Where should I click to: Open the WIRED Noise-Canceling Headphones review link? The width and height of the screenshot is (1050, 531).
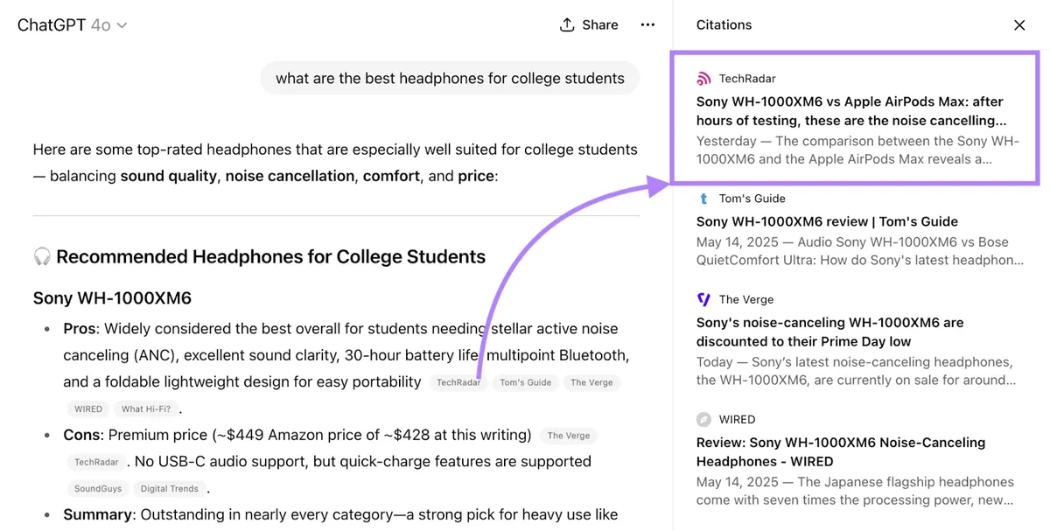(x=841, y=451)
